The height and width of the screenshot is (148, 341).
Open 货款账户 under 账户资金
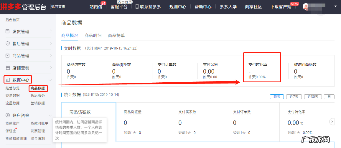tap(12, 124)
